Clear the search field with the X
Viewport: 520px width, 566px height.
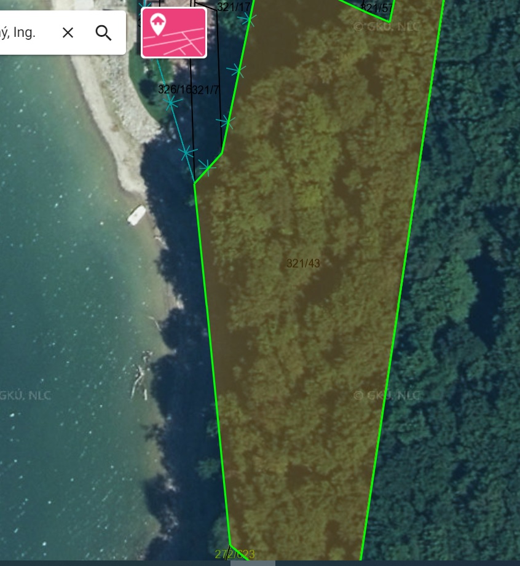point(68,33)
